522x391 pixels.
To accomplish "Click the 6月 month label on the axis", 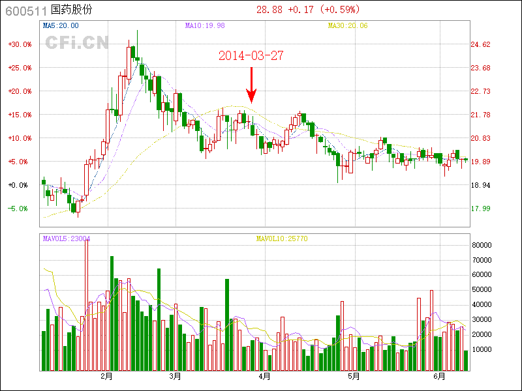I will 439,377.
